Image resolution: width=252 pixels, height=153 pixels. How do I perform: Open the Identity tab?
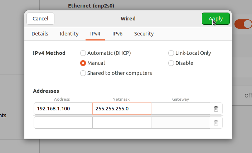[69, 34]
